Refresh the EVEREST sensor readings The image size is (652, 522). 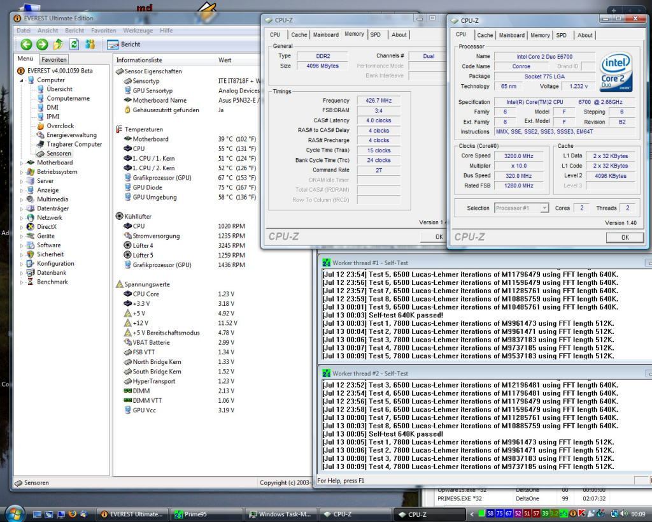(x=74, y=44)
